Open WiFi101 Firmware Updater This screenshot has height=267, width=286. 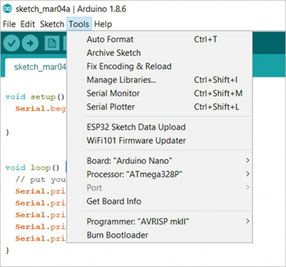click(136, 141)
